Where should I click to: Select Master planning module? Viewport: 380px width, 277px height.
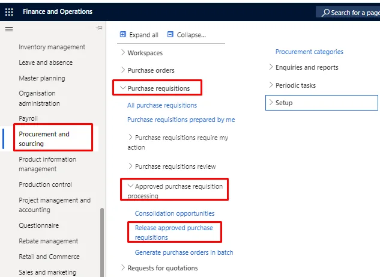(42, 78)
